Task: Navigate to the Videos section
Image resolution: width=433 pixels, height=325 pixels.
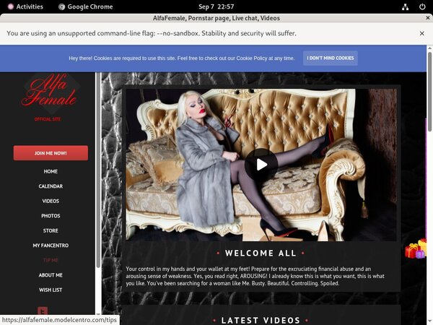Action: [x=51, y=201]
